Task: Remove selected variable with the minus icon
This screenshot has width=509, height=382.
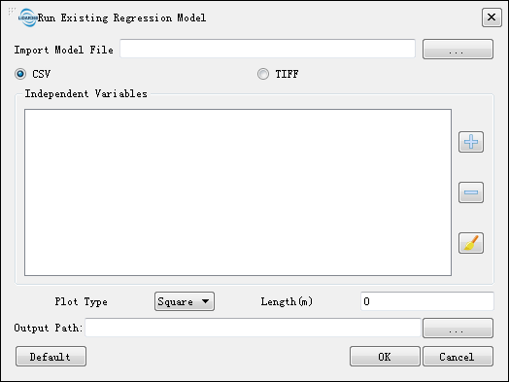Action: 471,192
